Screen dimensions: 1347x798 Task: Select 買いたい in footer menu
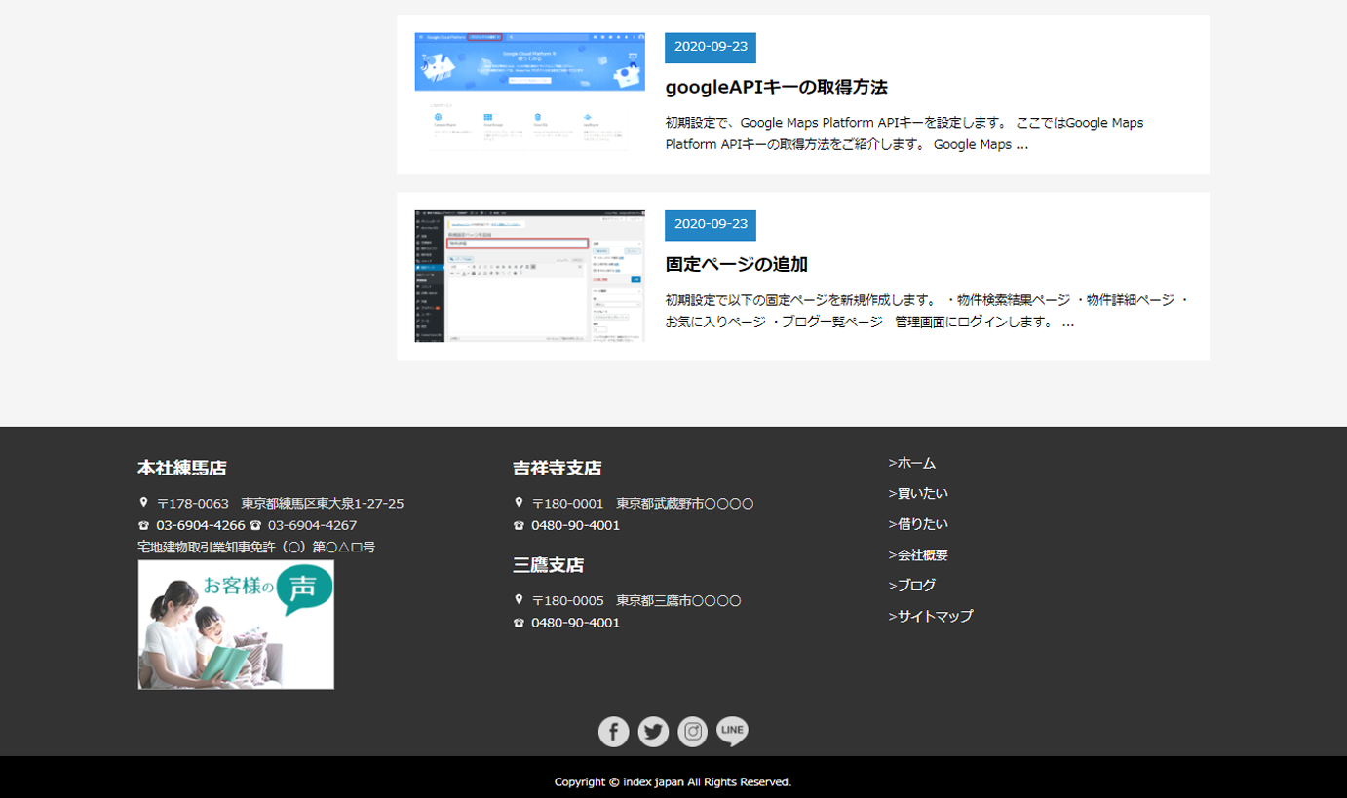(x=921, y=493)
